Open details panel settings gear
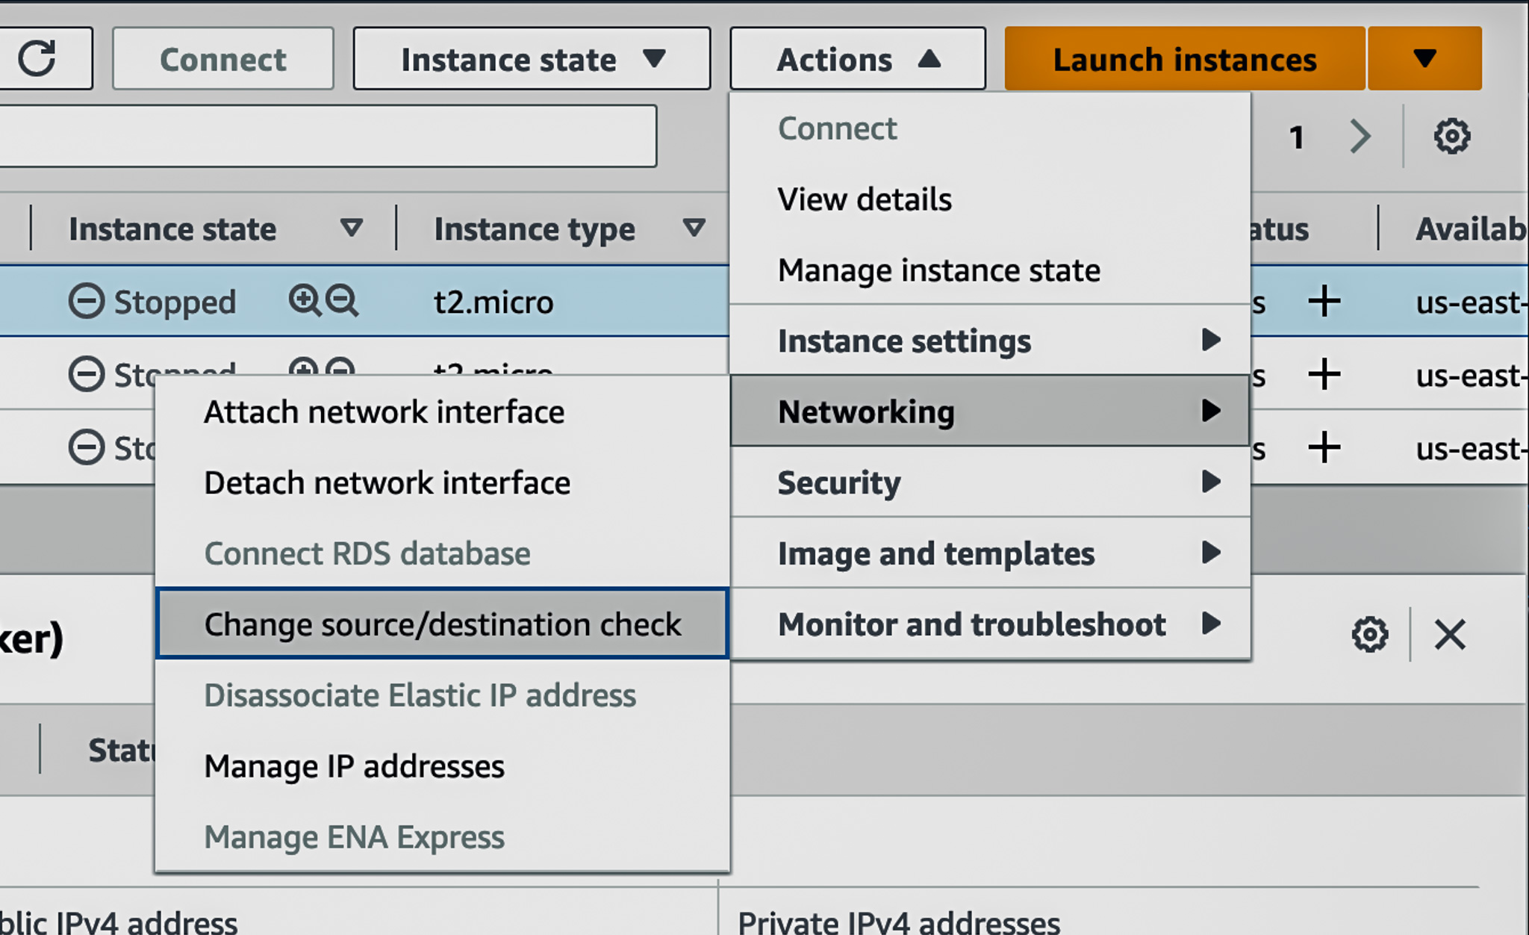1529x935 pixels. [1370, 635]
